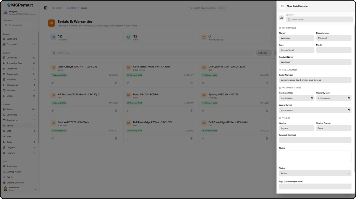Click the Serial Number input field
The height and width of the screenshot is (199, 356).
click(x=315, y=80)
